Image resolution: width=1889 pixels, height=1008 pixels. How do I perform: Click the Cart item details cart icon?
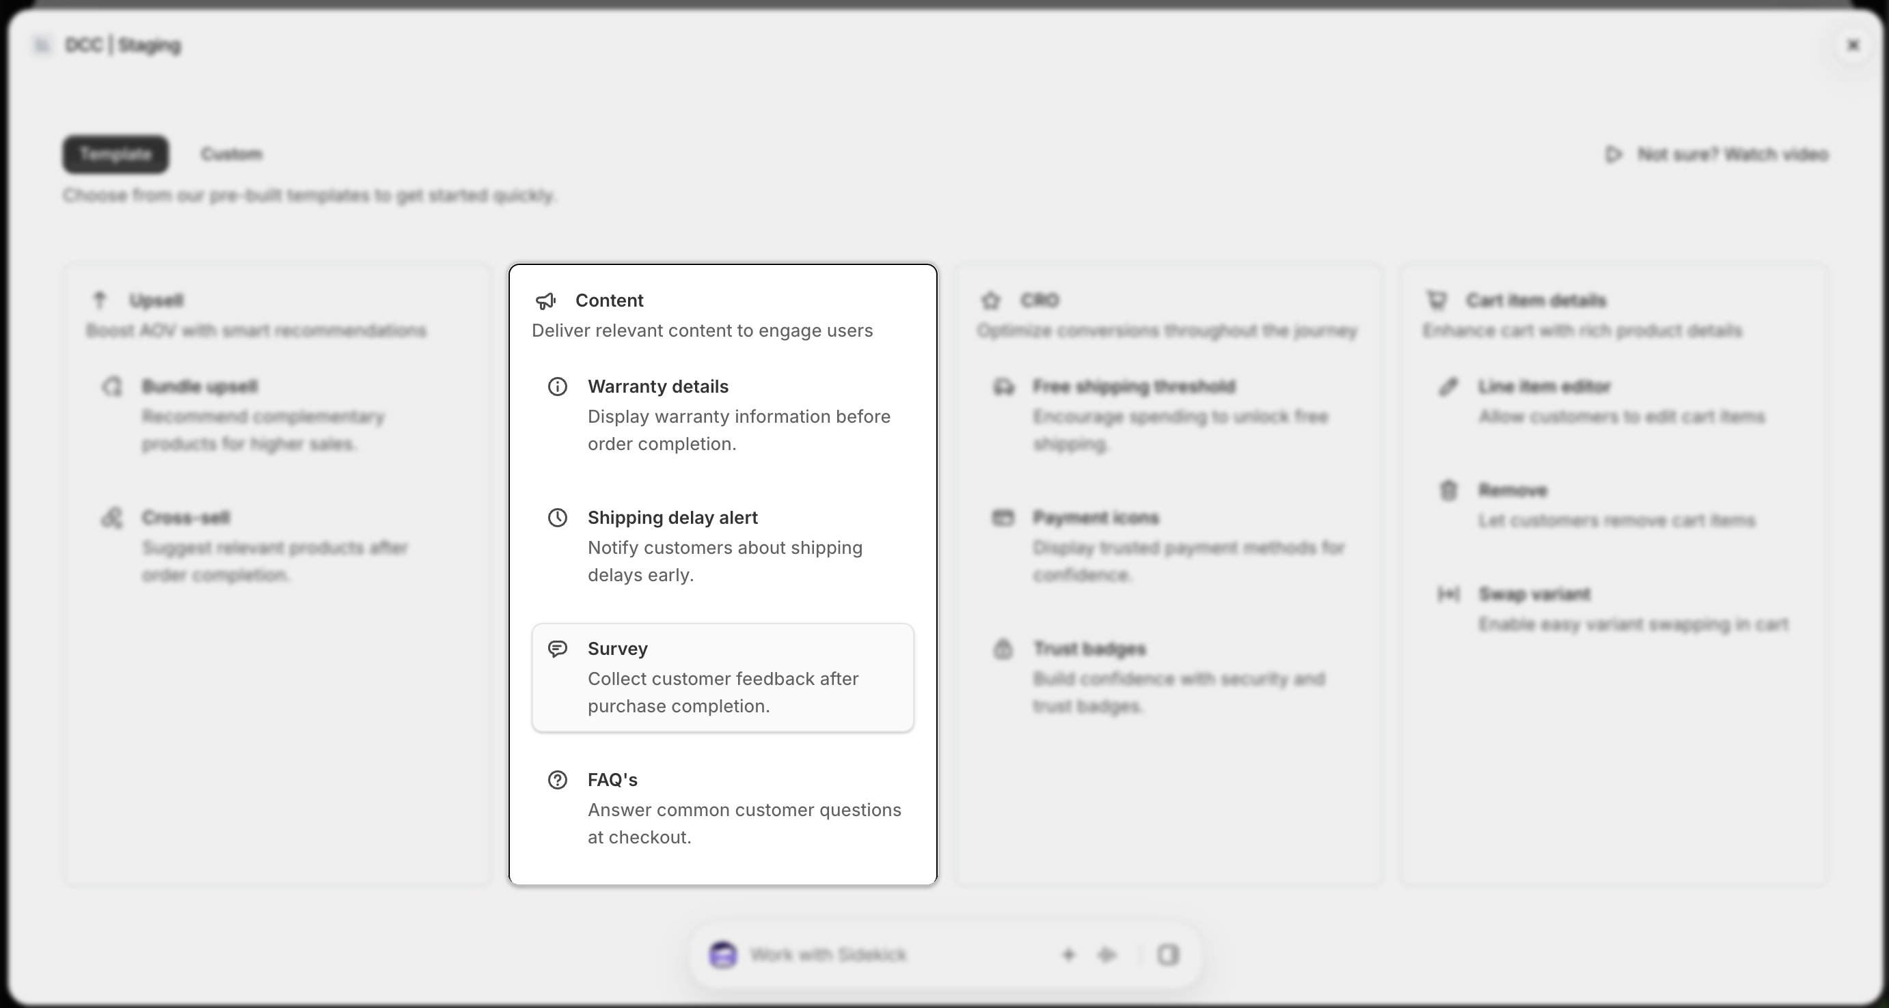pos(1437,300)
